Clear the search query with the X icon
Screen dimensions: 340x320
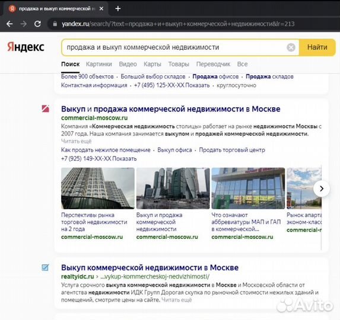(x=291, y=47)
